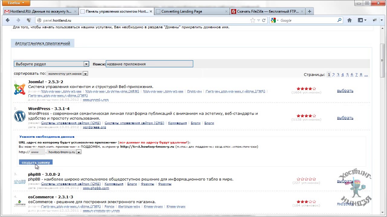Image resolution: width=387 pixels, height=217 pixels.
Task: Click the Порталы category link
Action: [194, 91]
